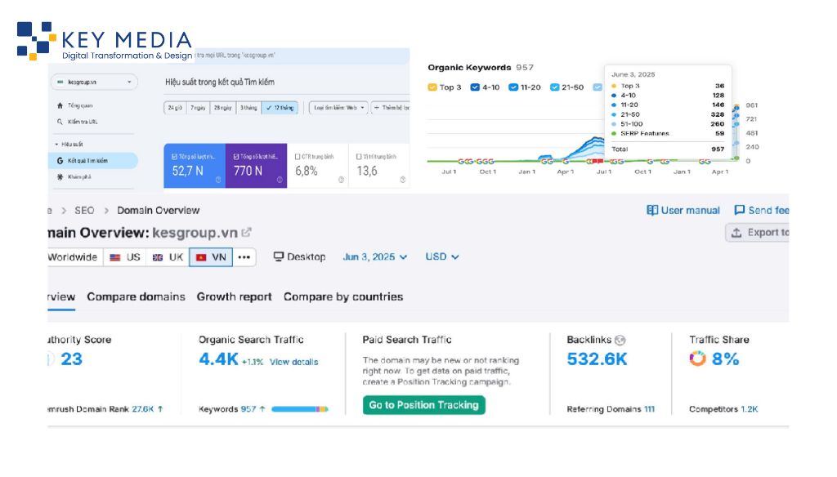This screenshot has width=837, height=477.
Task: Open the Compare by countries tab
Action: point(343,296)
